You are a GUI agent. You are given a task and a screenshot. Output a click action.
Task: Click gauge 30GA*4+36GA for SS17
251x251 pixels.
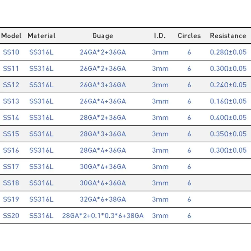(x=103, y=166)
